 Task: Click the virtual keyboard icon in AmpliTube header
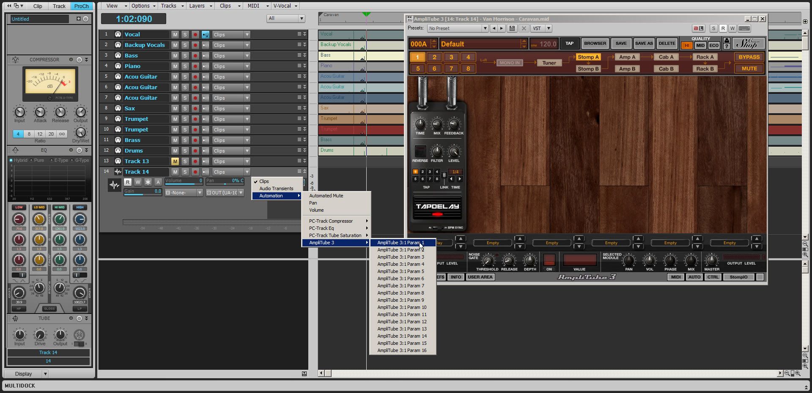(x=744, y=28)
